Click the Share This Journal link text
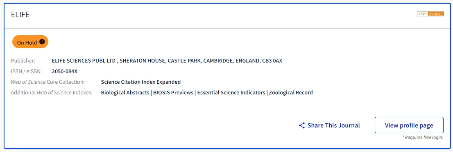The width and height of the screenshot is (453, 152). (x=333, y=125)
